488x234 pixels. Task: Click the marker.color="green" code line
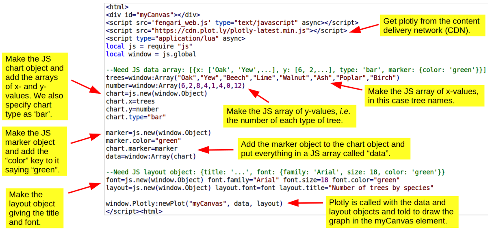143,141
